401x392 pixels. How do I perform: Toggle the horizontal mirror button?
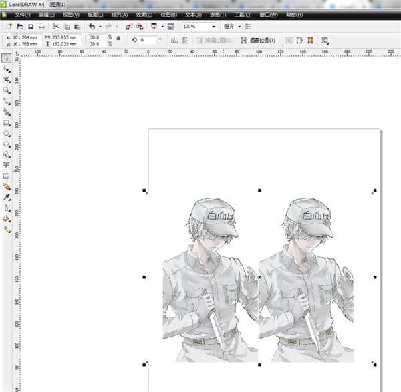[x=174, y=41]
